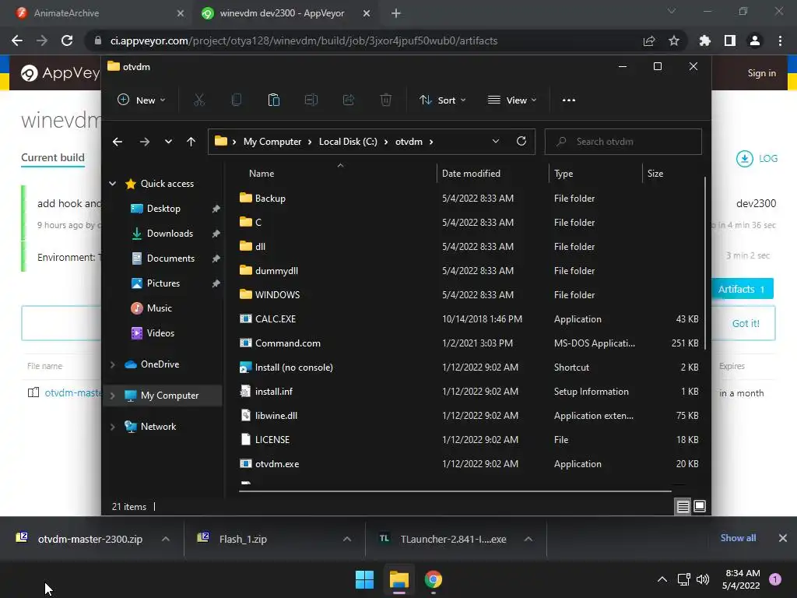Viewport: 797px width, 598px height.
Task: Open Artifacts tab on AppVeyor page
Action: click(x=742, y=289)
